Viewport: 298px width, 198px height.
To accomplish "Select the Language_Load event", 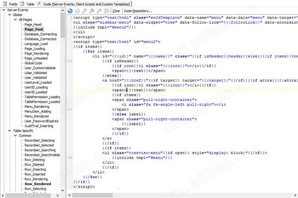I will coord(36,44).
